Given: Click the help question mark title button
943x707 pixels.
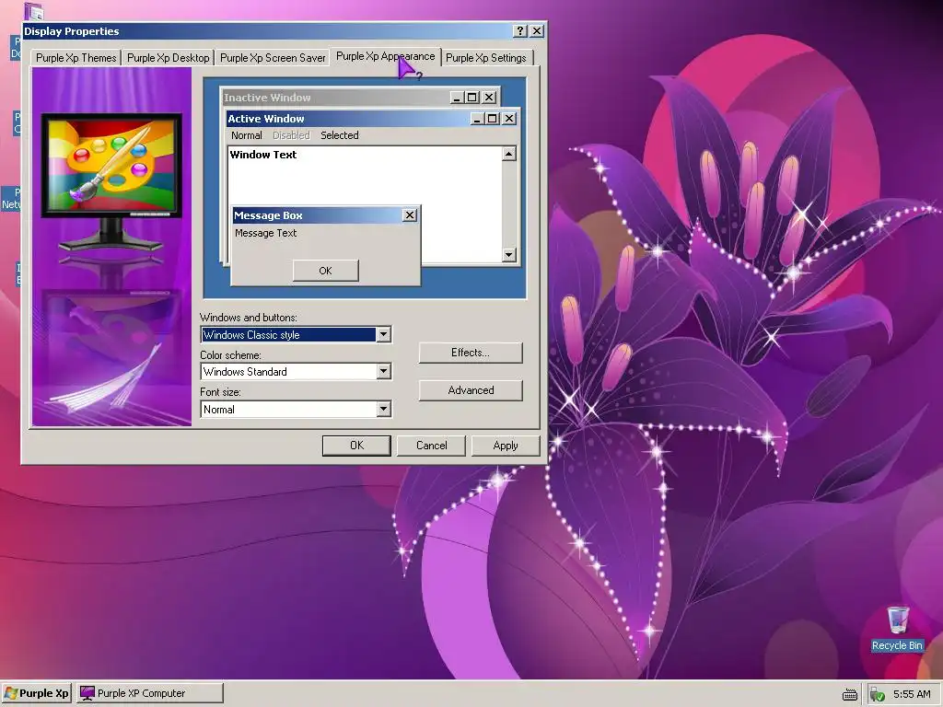Looking at the screenshot, I should click(x=521, y=31).
